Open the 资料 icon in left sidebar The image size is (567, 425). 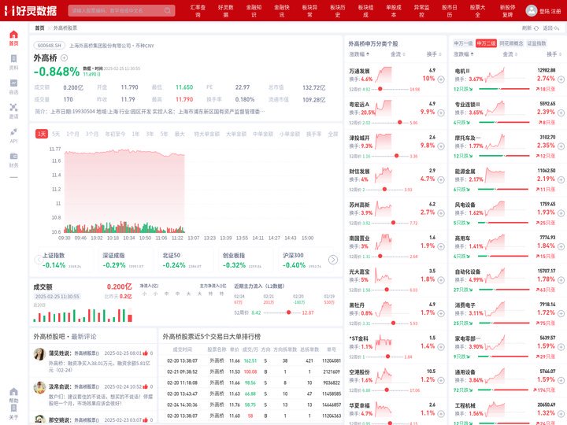click(x=13, y=58)
